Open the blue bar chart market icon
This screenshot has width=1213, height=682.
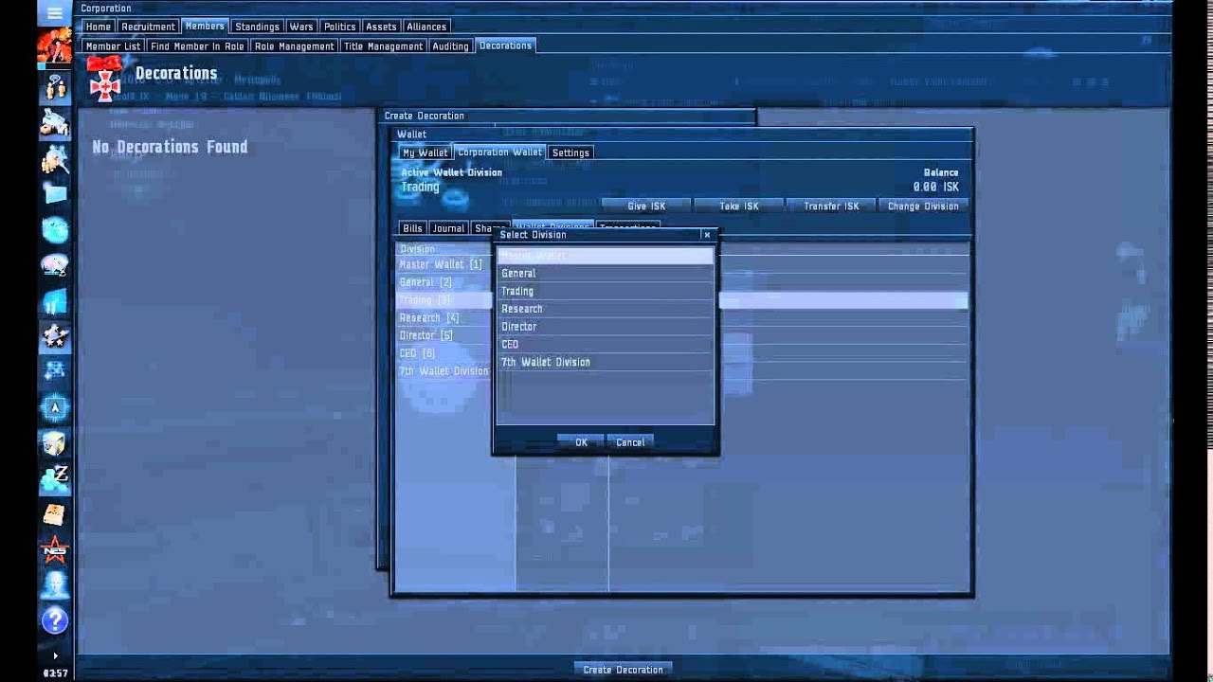click(x=55, y=301)
